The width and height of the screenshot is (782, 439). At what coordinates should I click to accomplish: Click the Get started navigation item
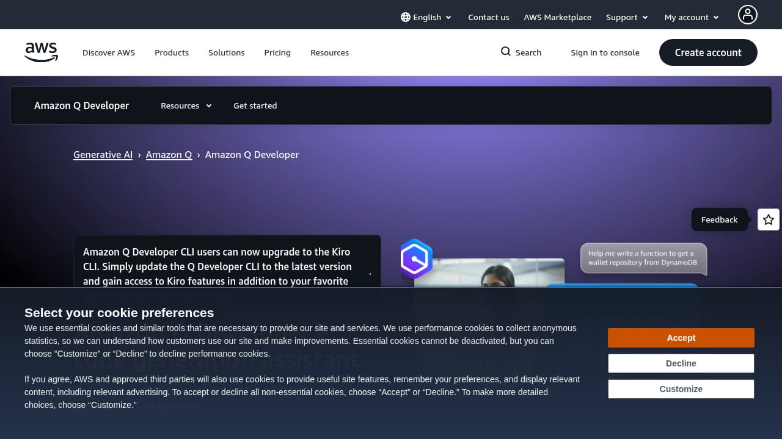(x=255, y=105)
